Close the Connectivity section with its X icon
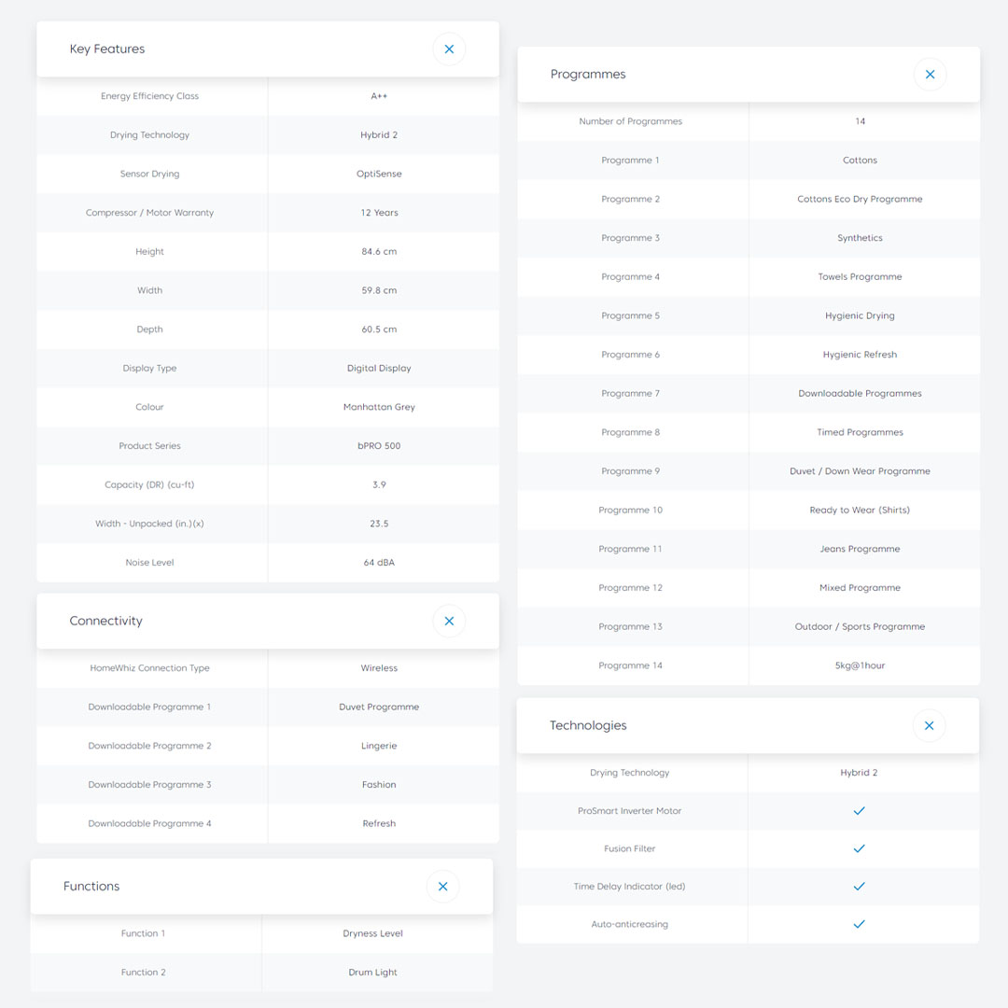This screenshot has width=1008, height=1008. coord(449,622)
